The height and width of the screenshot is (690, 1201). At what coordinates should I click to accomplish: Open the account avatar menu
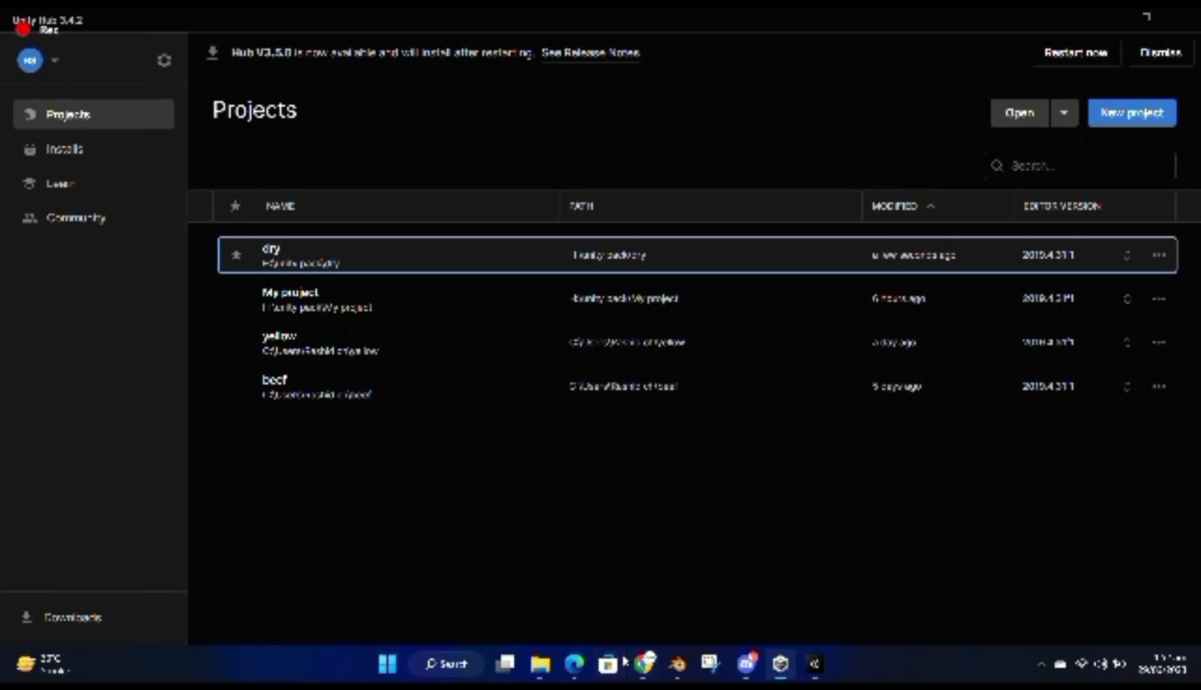(29, 60)
